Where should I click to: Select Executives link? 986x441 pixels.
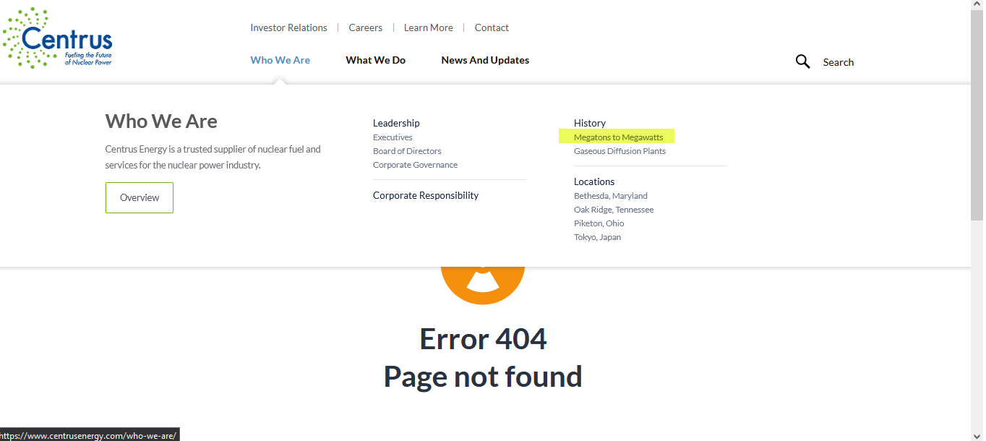click(393, 137)
